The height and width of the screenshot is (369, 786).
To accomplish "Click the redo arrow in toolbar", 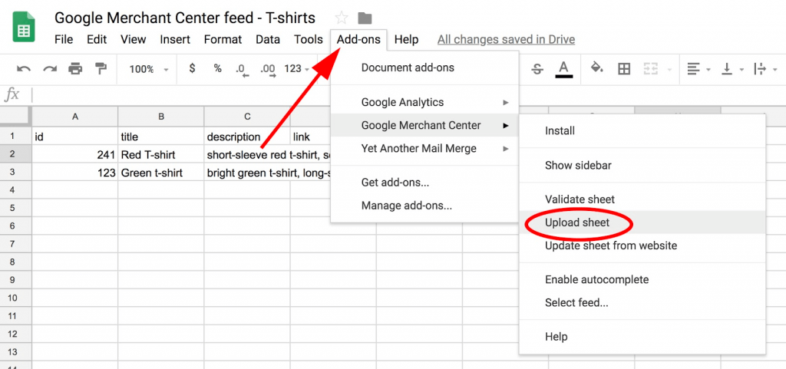I will click(50, 69).
